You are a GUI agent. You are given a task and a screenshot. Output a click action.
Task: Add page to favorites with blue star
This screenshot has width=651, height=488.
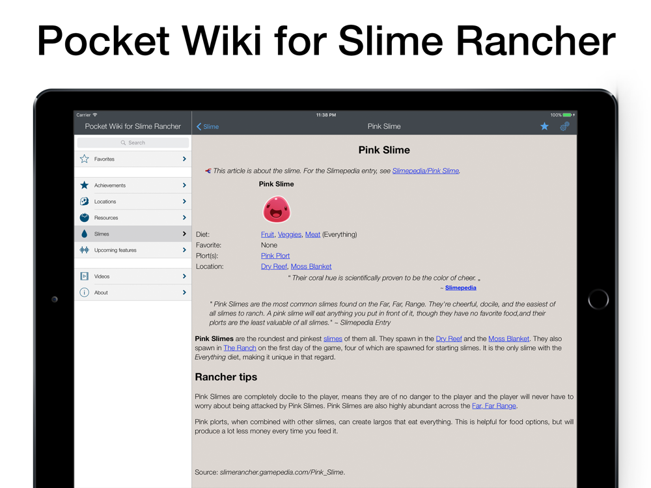544,126
